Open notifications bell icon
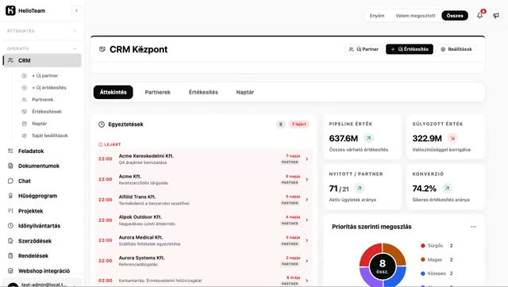 (x=479, y=16)
